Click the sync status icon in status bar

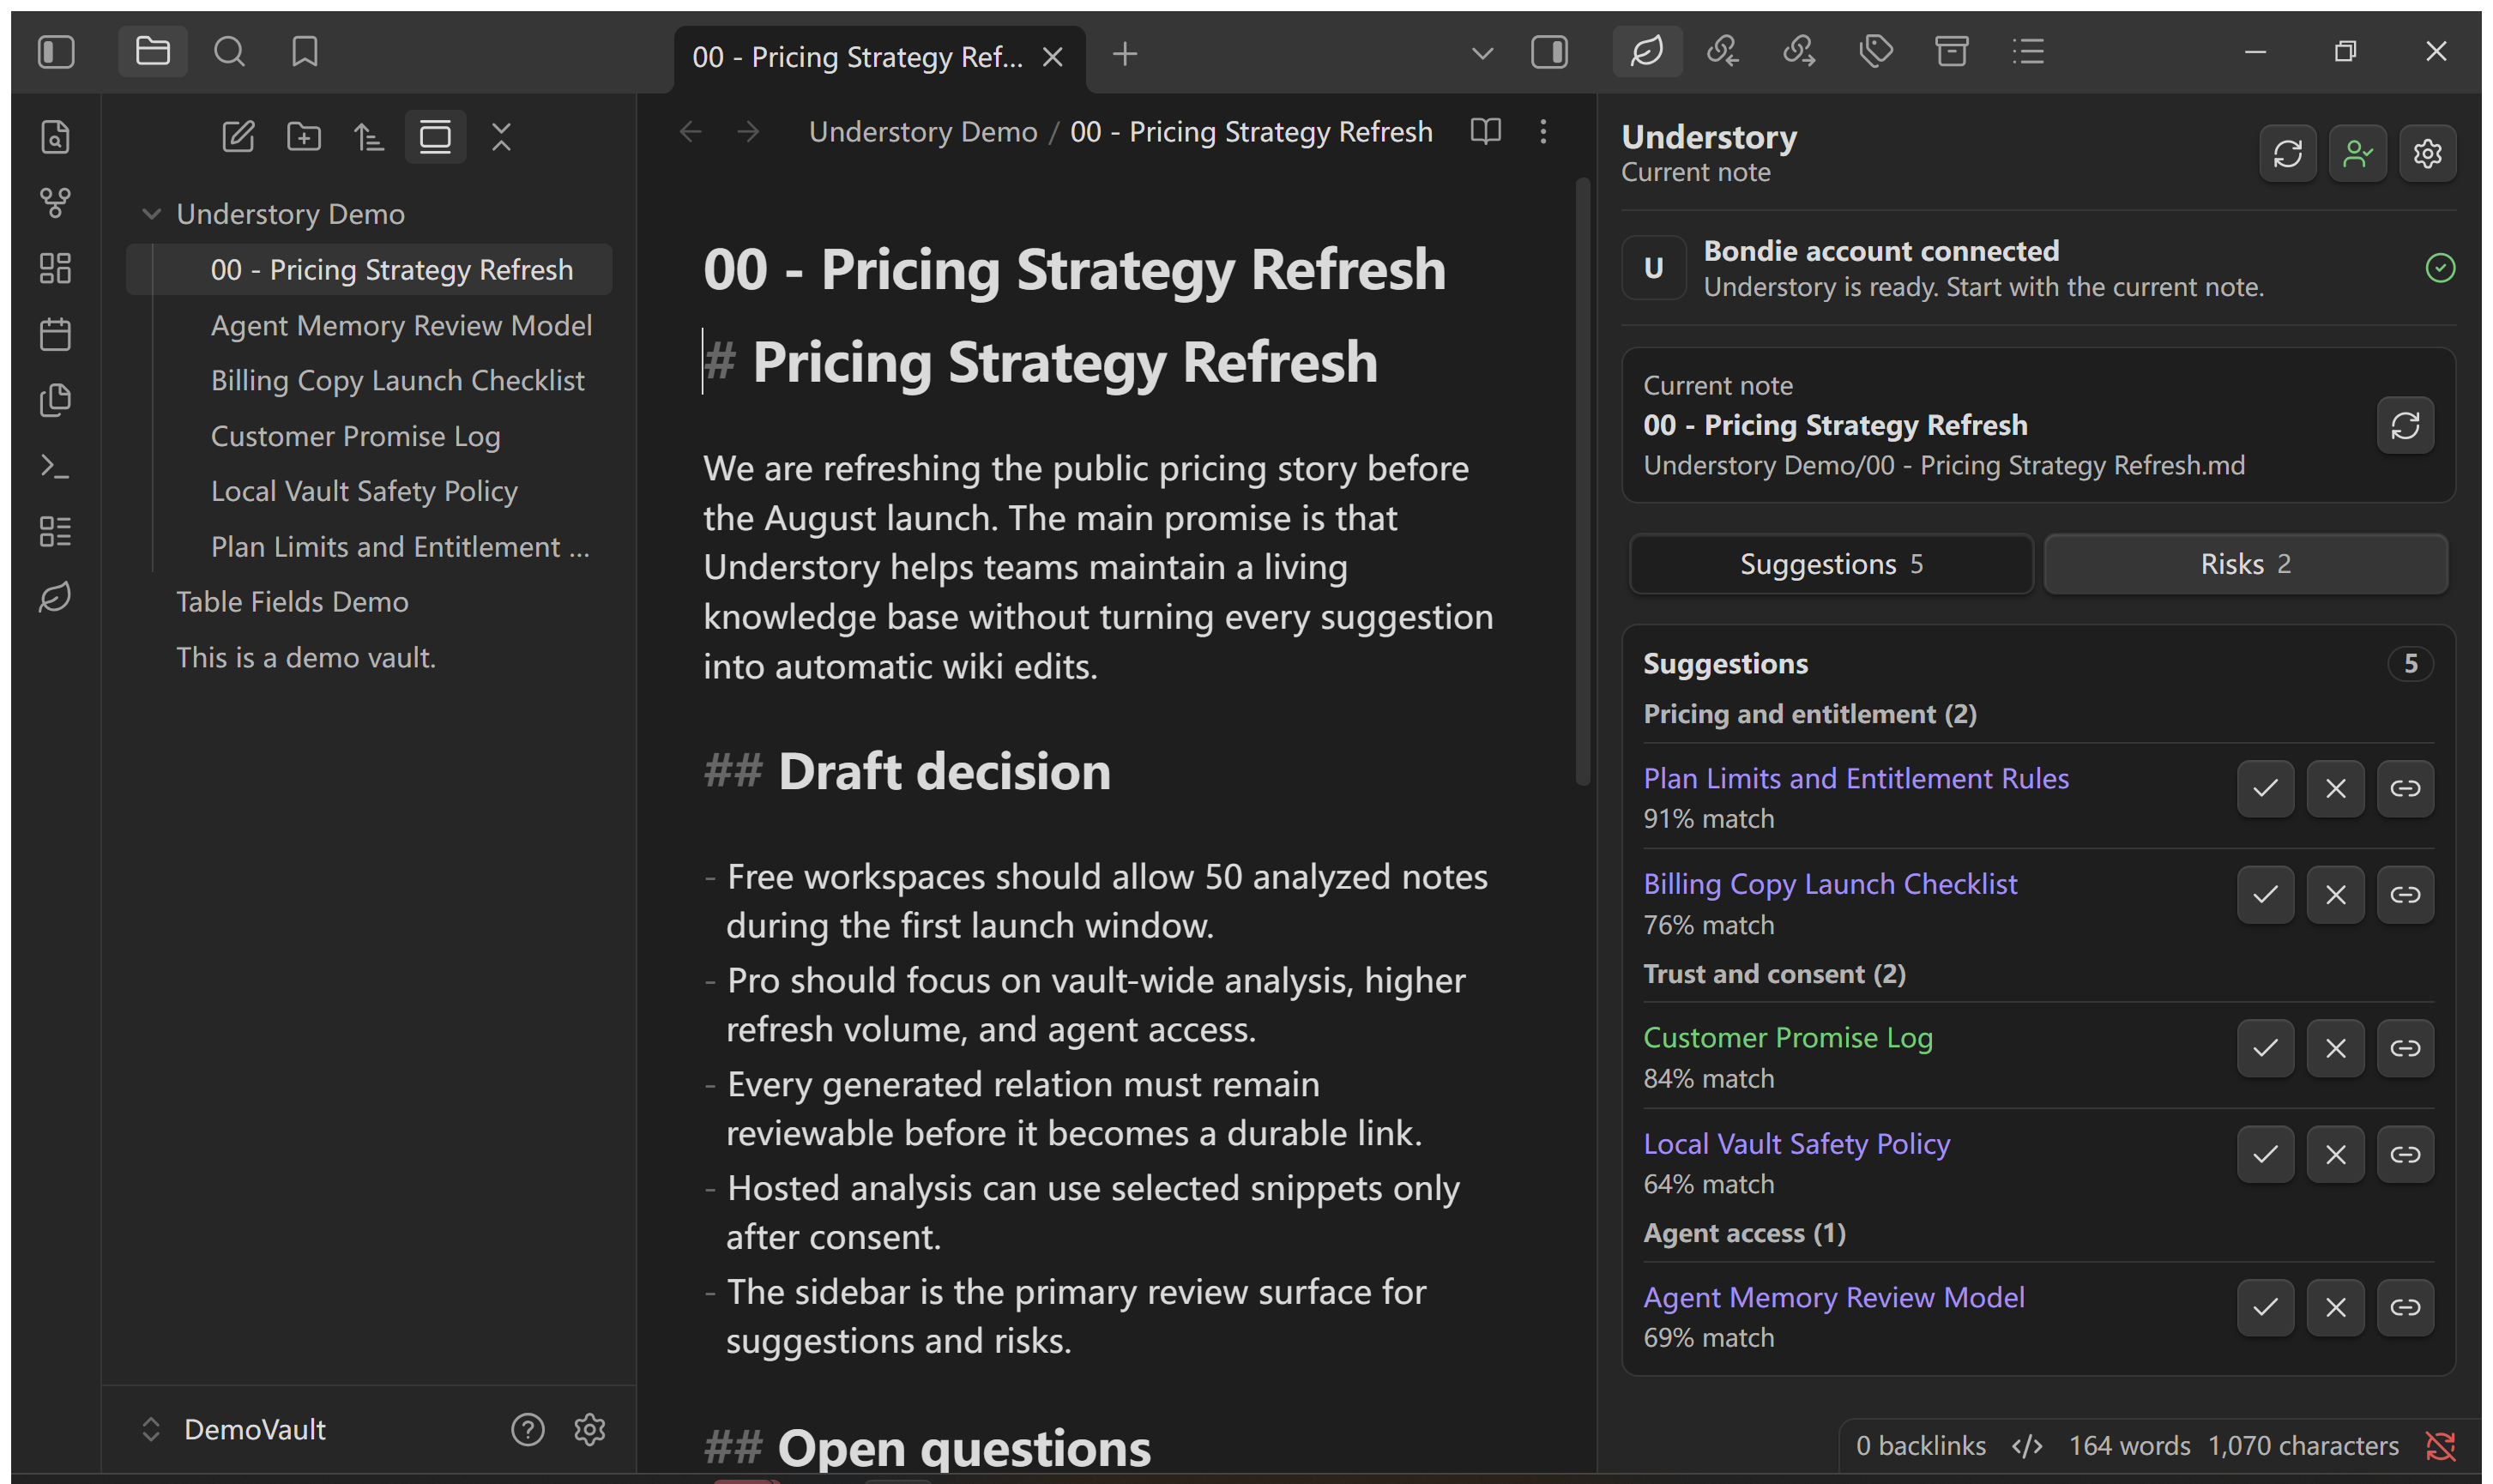2440,1446
